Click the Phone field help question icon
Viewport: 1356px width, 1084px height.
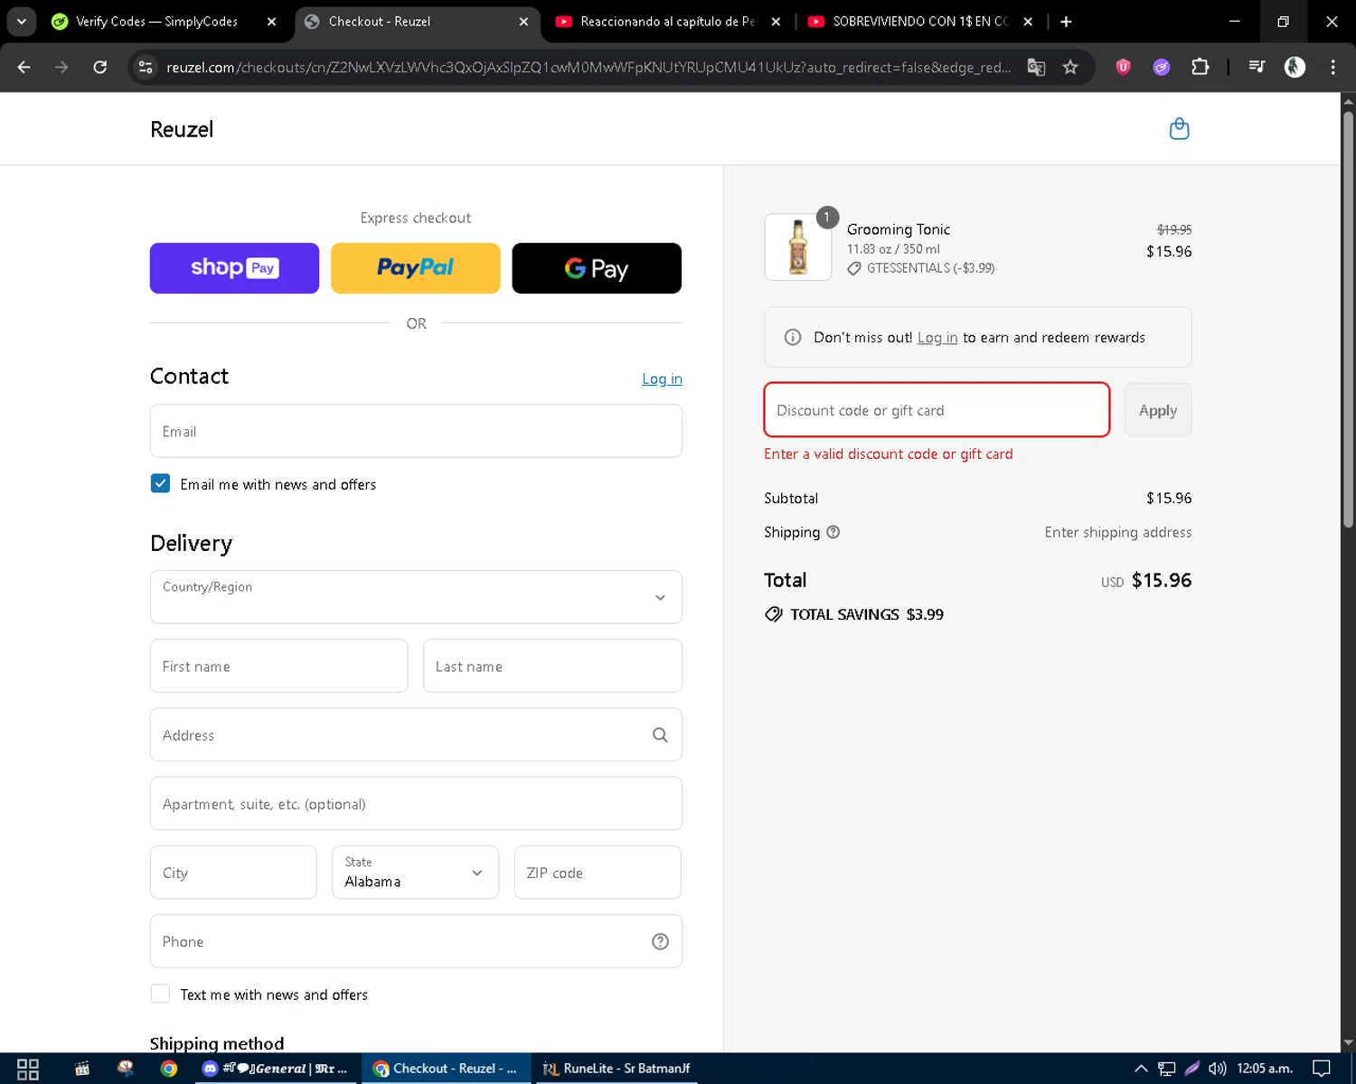pos(660,941)
